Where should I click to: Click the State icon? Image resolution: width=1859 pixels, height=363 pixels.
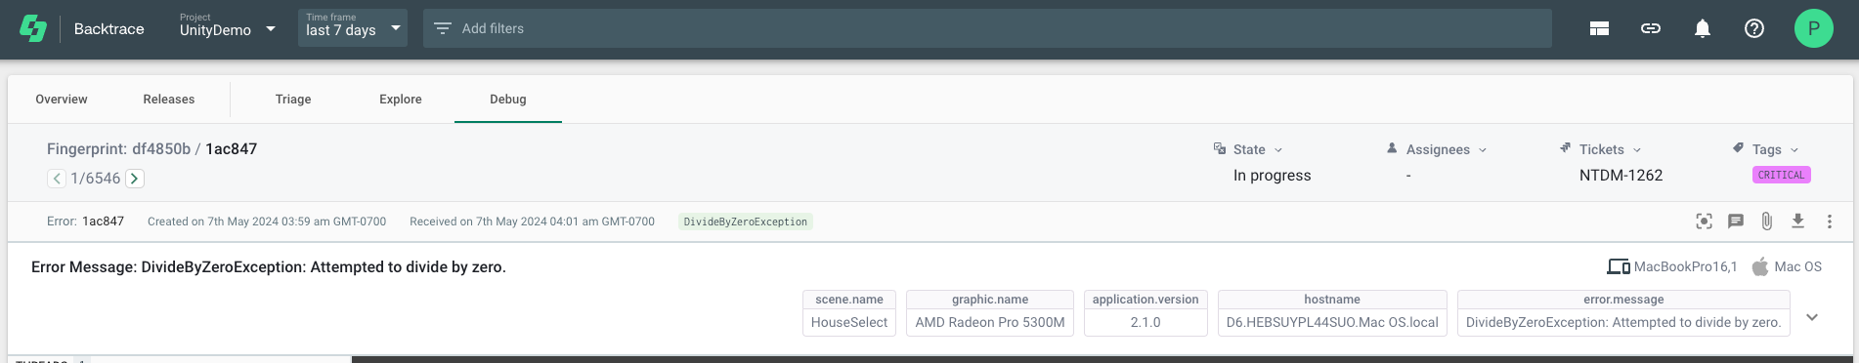point(1220,148)
